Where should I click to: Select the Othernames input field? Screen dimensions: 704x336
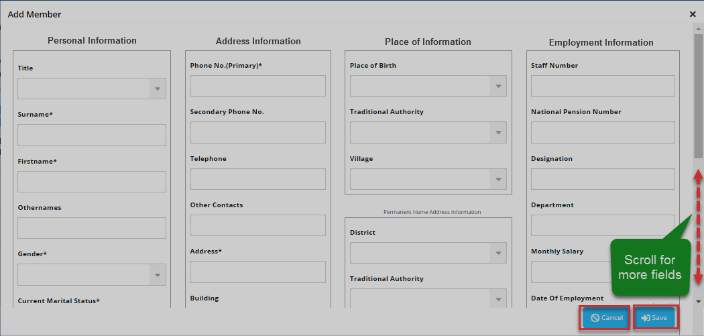(x=92, y=228)
